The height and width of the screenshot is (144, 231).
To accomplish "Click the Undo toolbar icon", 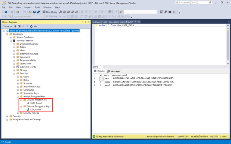I will coord(96,12).
